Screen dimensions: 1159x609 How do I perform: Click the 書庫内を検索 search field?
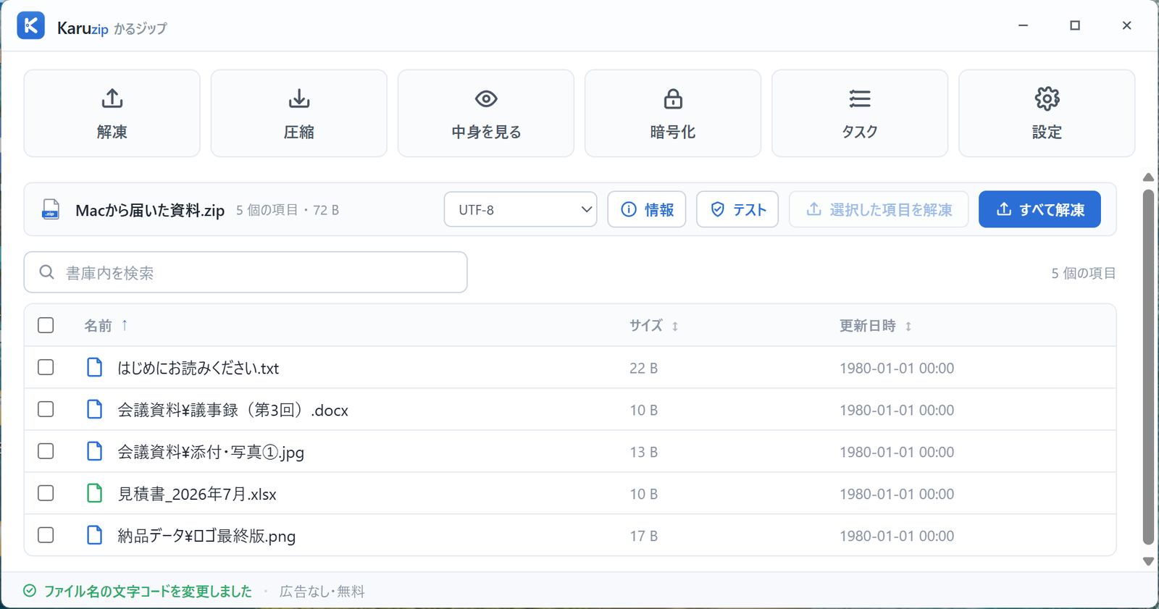246,272
